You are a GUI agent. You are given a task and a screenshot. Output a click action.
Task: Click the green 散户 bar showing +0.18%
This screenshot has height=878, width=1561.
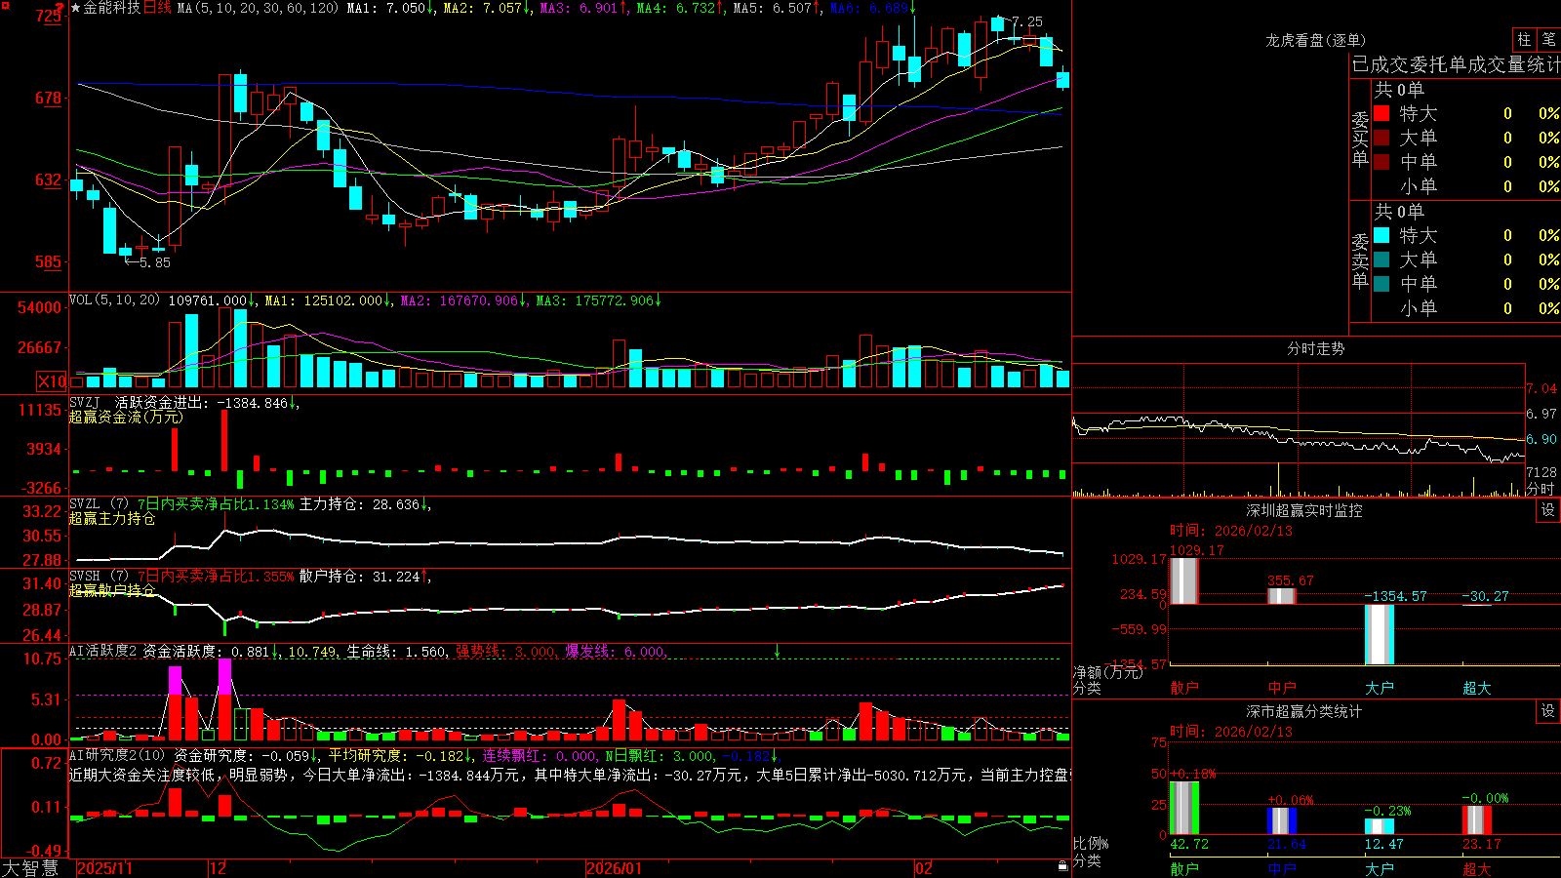[1183, 808]
